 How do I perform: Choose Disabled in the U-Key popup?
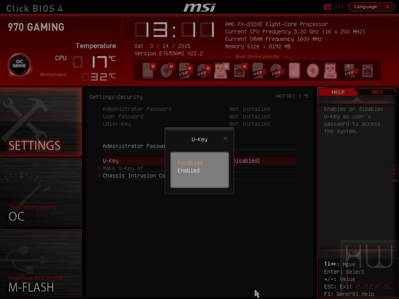190,163
